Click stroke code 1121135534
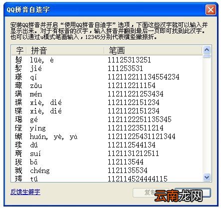Image resolution: width=221 pixels, height=210 pixels. pos(128,170)
